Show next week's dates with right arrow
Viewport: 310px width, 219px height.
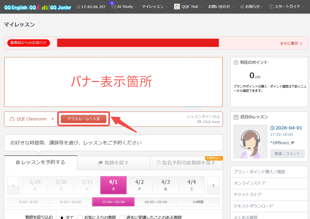[213, 185]
